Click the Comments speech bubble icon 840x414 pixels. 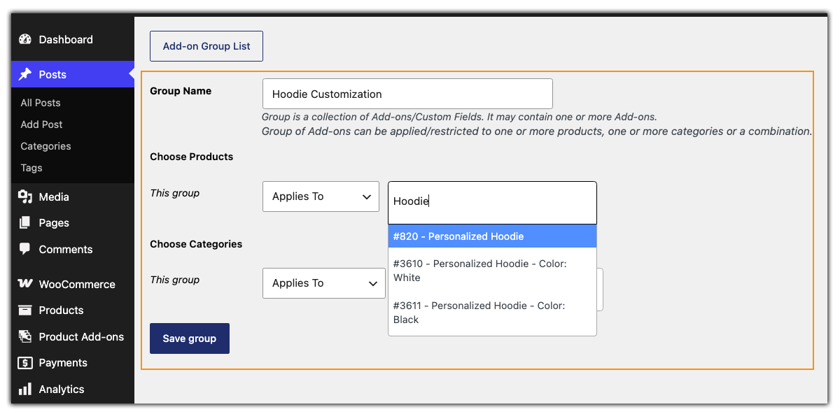[x=25, y=249]
